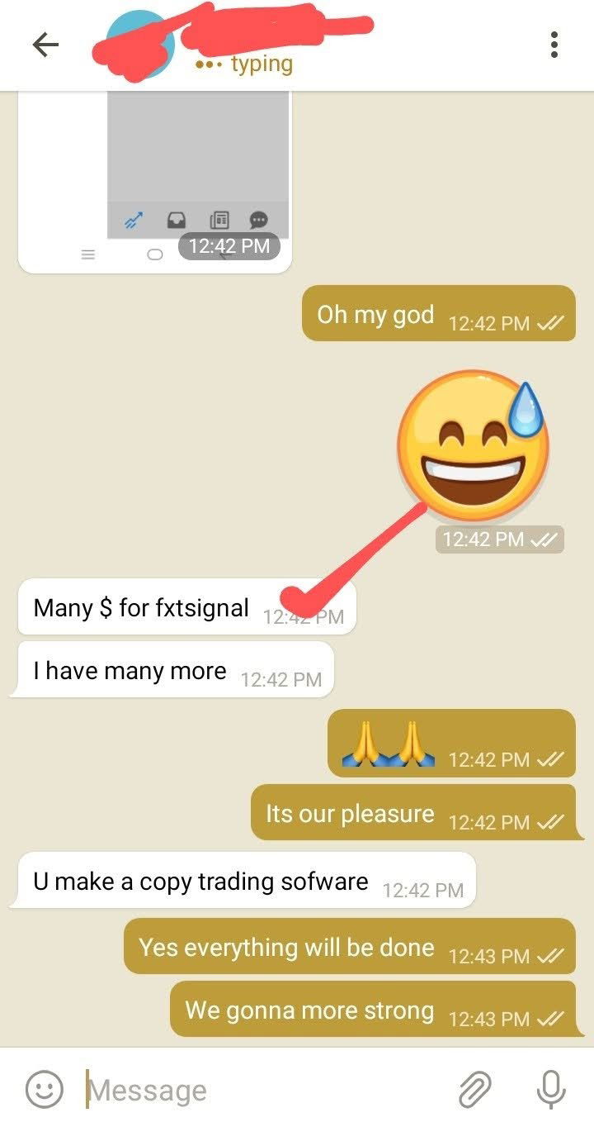
Task: Tap the back arrow icon
Action: tap(46, 45)
